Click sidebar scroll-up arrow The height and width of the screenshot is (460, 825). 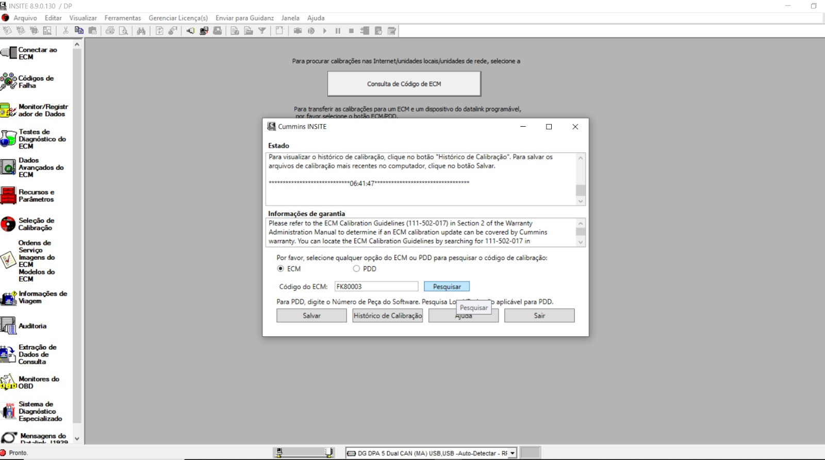(77, 45)
